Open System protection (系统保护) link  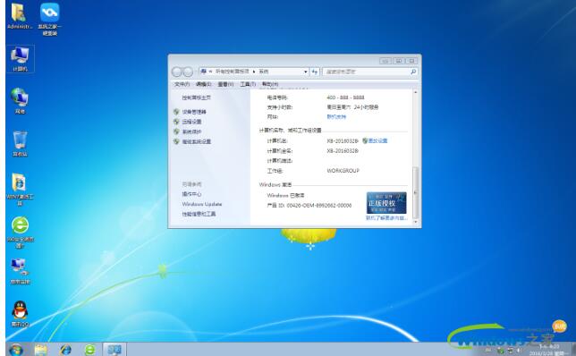191,131
